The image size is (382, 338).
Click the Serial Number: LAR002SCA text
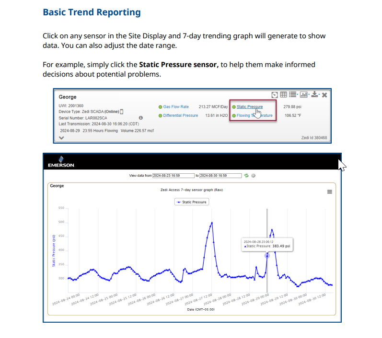pyautogui.click(x=83, y=118)
